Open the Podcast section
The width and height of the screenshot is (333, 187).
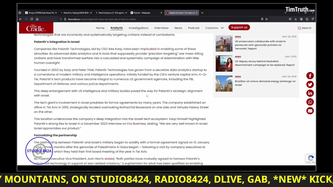click(194, 28)
